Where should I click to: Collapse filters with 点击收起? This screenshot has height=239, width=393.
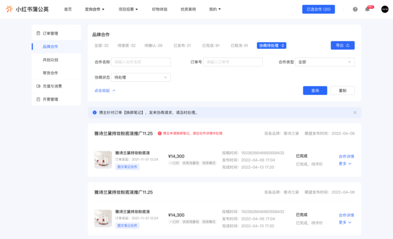tap(105, 90)
